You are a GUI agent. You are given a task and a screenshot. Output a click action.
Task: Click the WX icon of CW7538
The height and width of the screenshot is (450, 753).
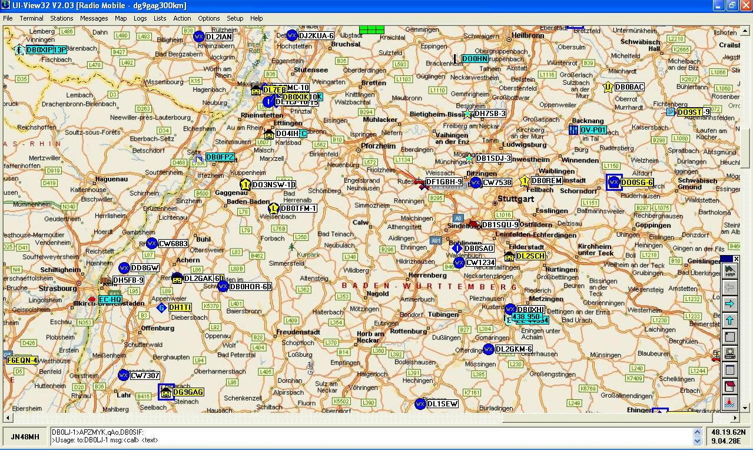pos(476,183)
